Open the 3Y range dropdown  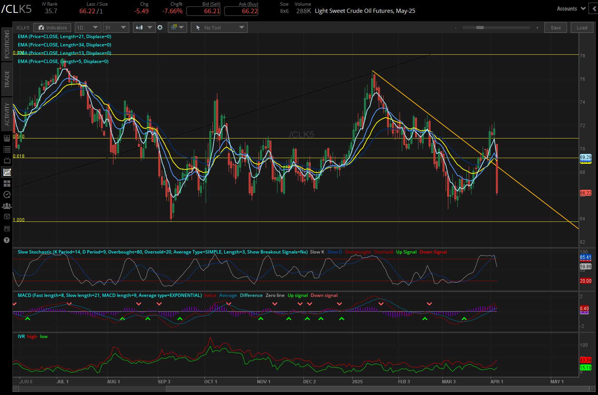116,28
